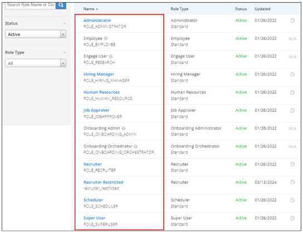Image resolution: width=303 pixels, height=233 pixels.
Task: Click the ROLE_EMPLOYEE code text
Action: [99, 44]
